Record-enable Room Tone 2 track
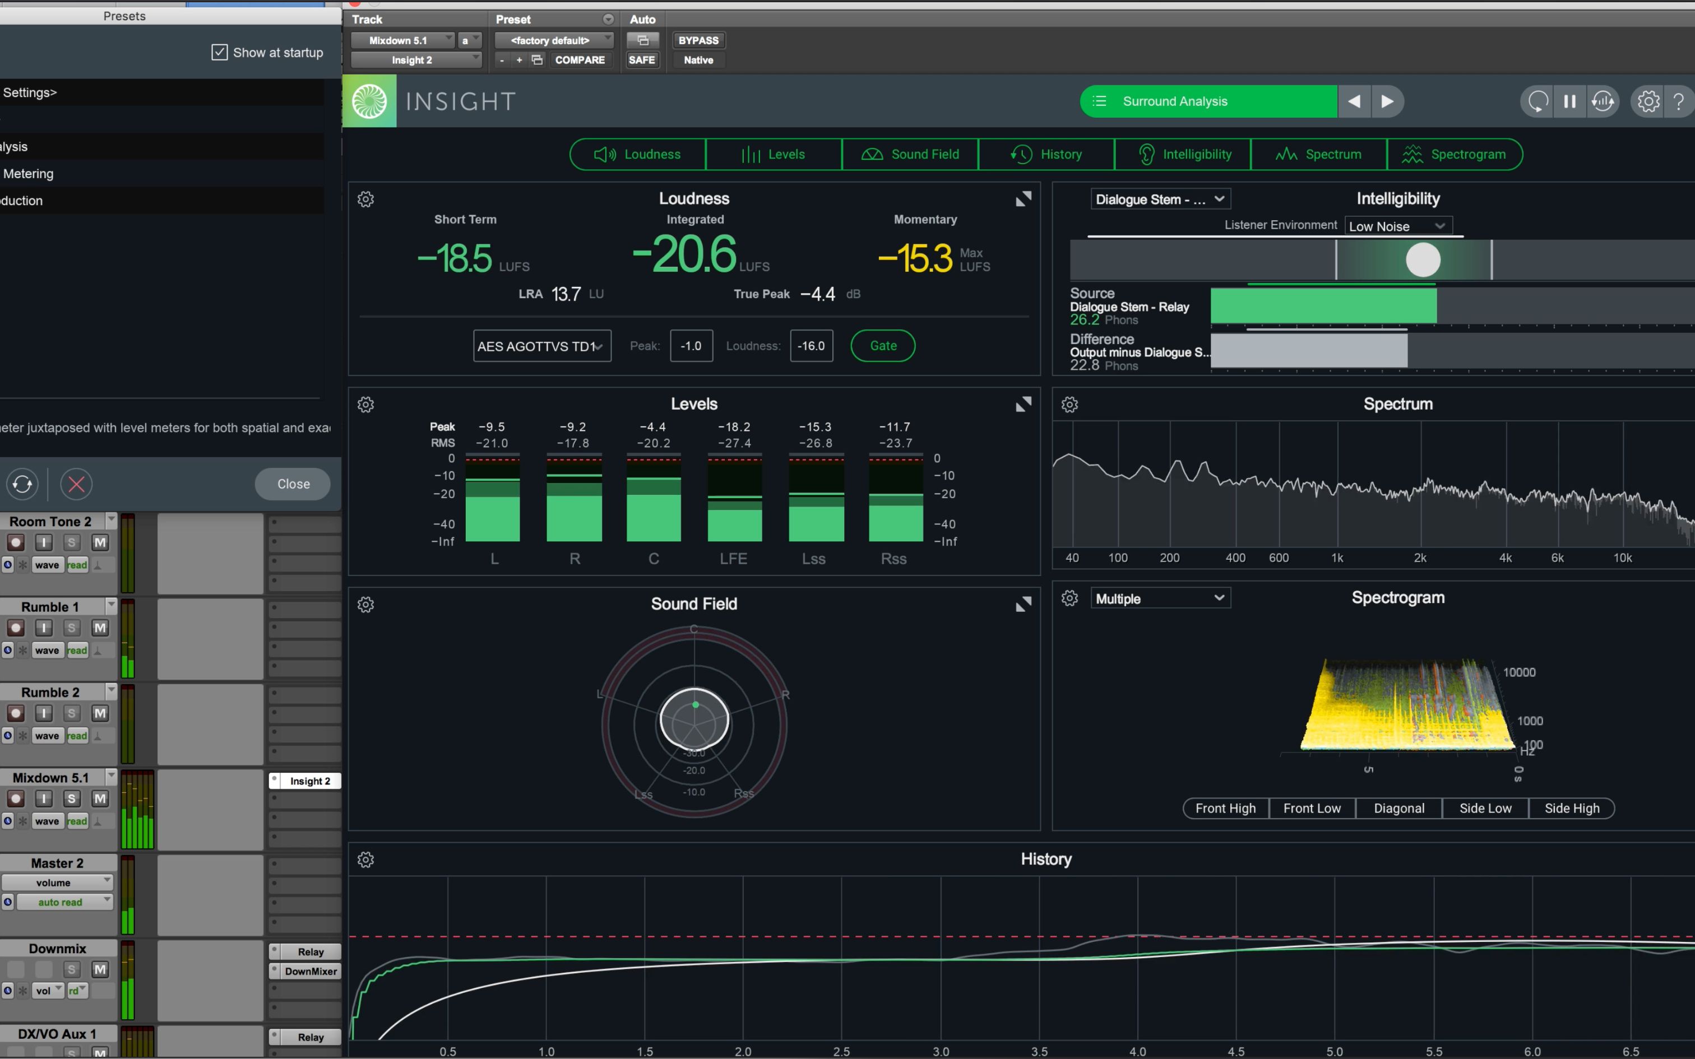 pos(15,543)
